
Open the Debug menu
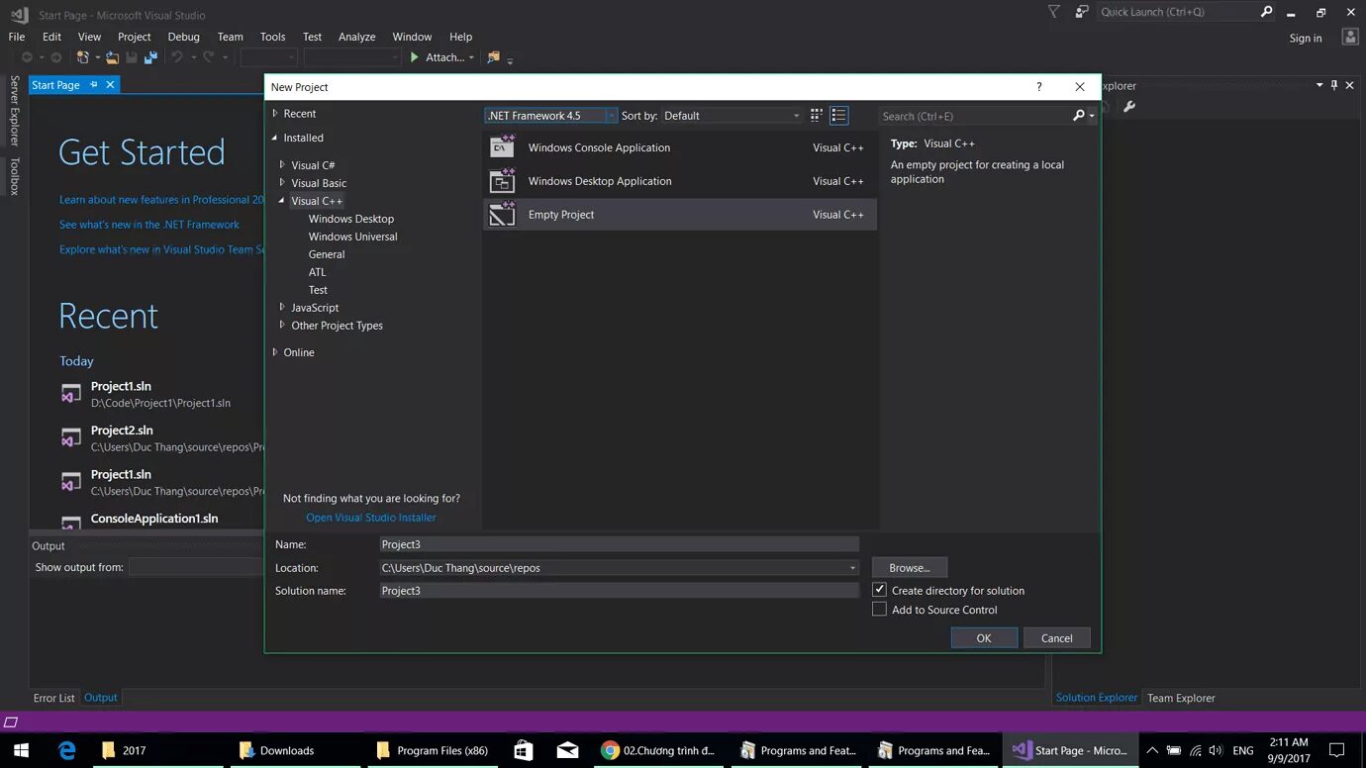[x=183, y=37]
